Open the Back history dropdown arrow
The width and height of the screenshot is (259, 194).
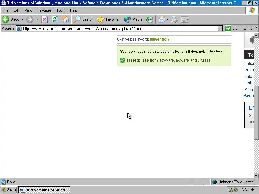click(22, 19)
